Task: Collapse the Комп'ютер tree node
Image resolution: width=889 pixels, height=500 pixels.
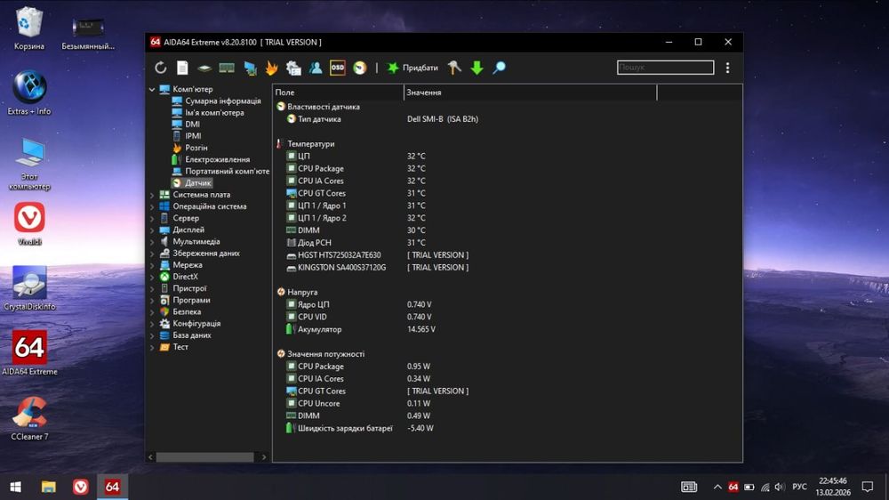Action: tap(152, 89)
